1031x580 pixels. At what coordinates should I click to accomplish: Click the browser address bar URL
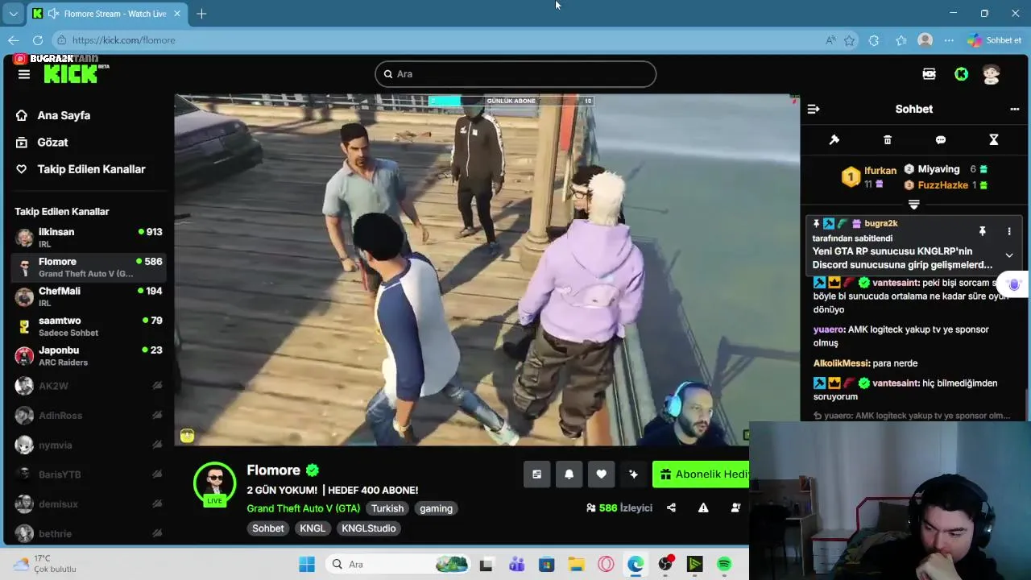(123, 40)
